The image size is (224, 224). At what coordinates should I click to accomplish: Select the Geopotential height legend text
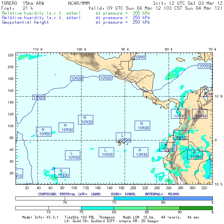tap(25, 22)
